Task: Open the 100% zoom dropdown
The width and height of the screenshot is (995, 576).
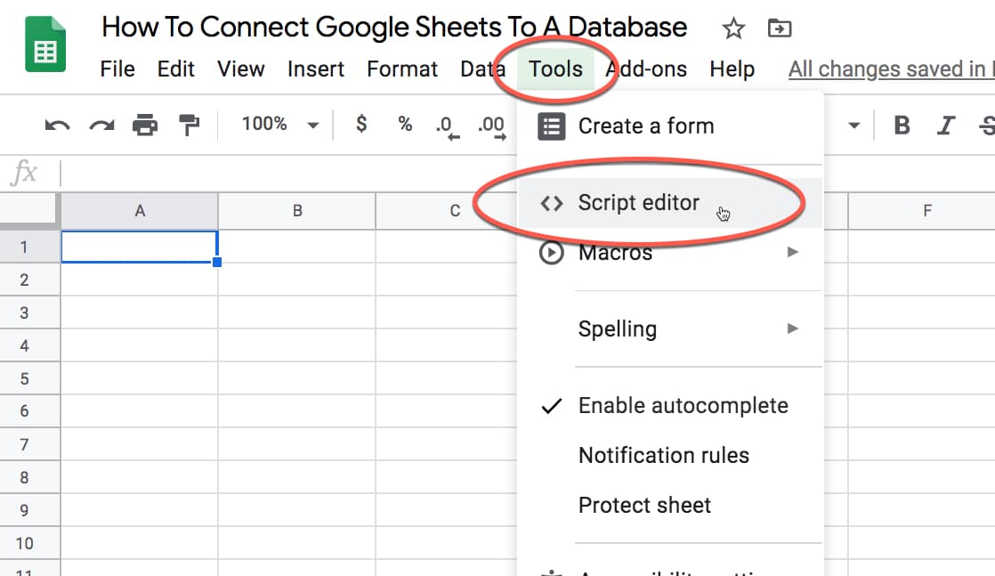Action: coord(279,125)
